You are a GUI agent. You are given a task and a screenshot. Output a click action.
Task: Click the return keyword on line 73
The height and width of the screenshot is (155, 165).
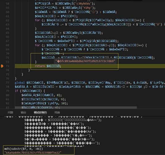click(x=40, y=66)
